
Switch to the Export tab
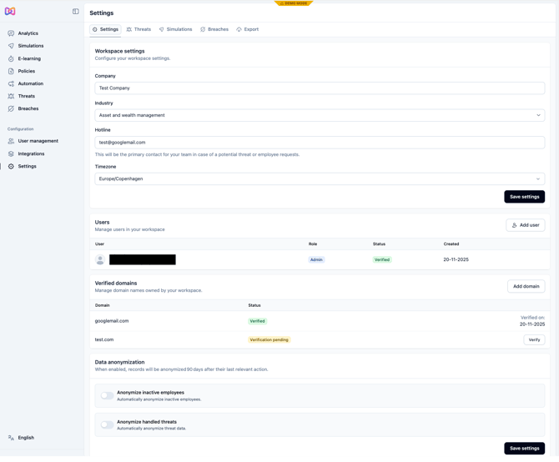pos(248,29)
